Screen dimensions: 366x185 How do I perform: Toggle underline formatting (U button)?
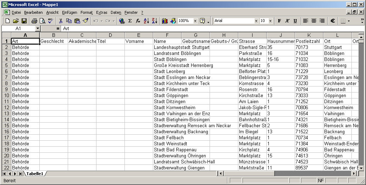[x=295, y=21]
